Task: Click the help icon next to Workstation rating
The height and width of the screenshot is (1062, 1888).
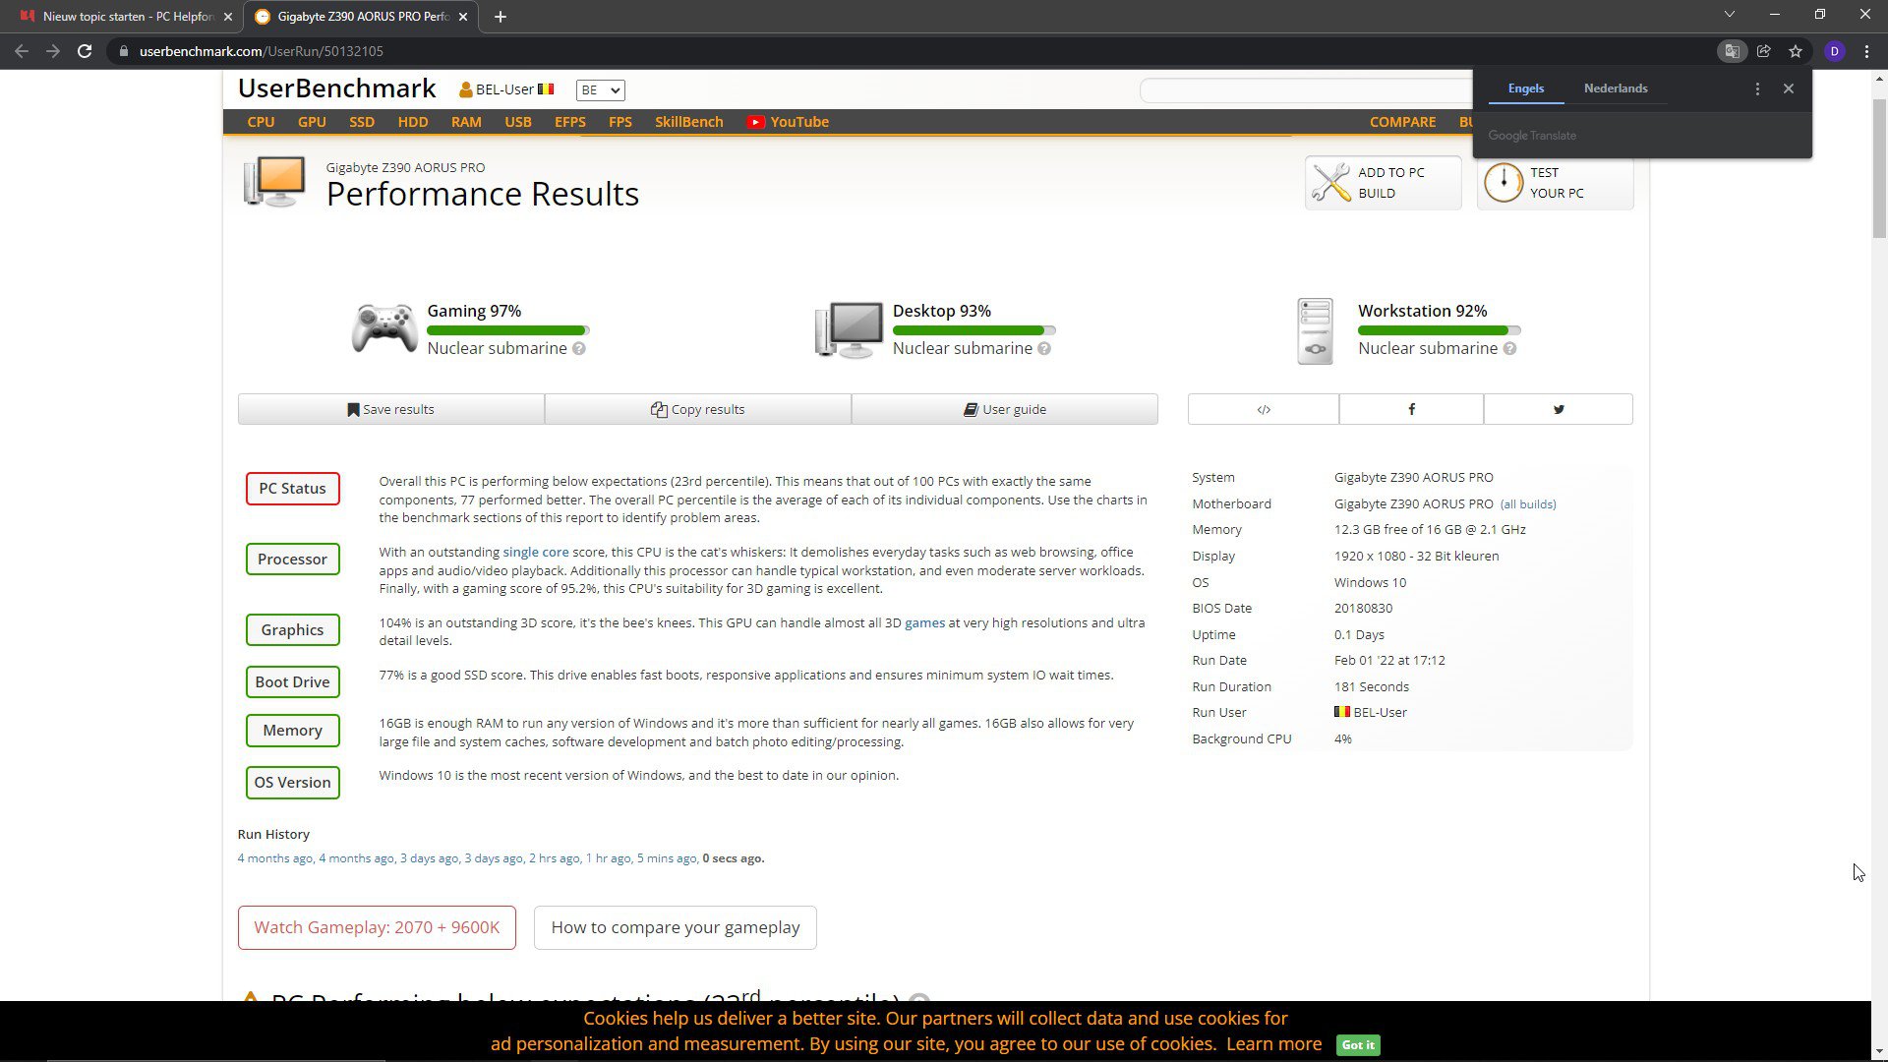Action: click(x=1509, y=349)
